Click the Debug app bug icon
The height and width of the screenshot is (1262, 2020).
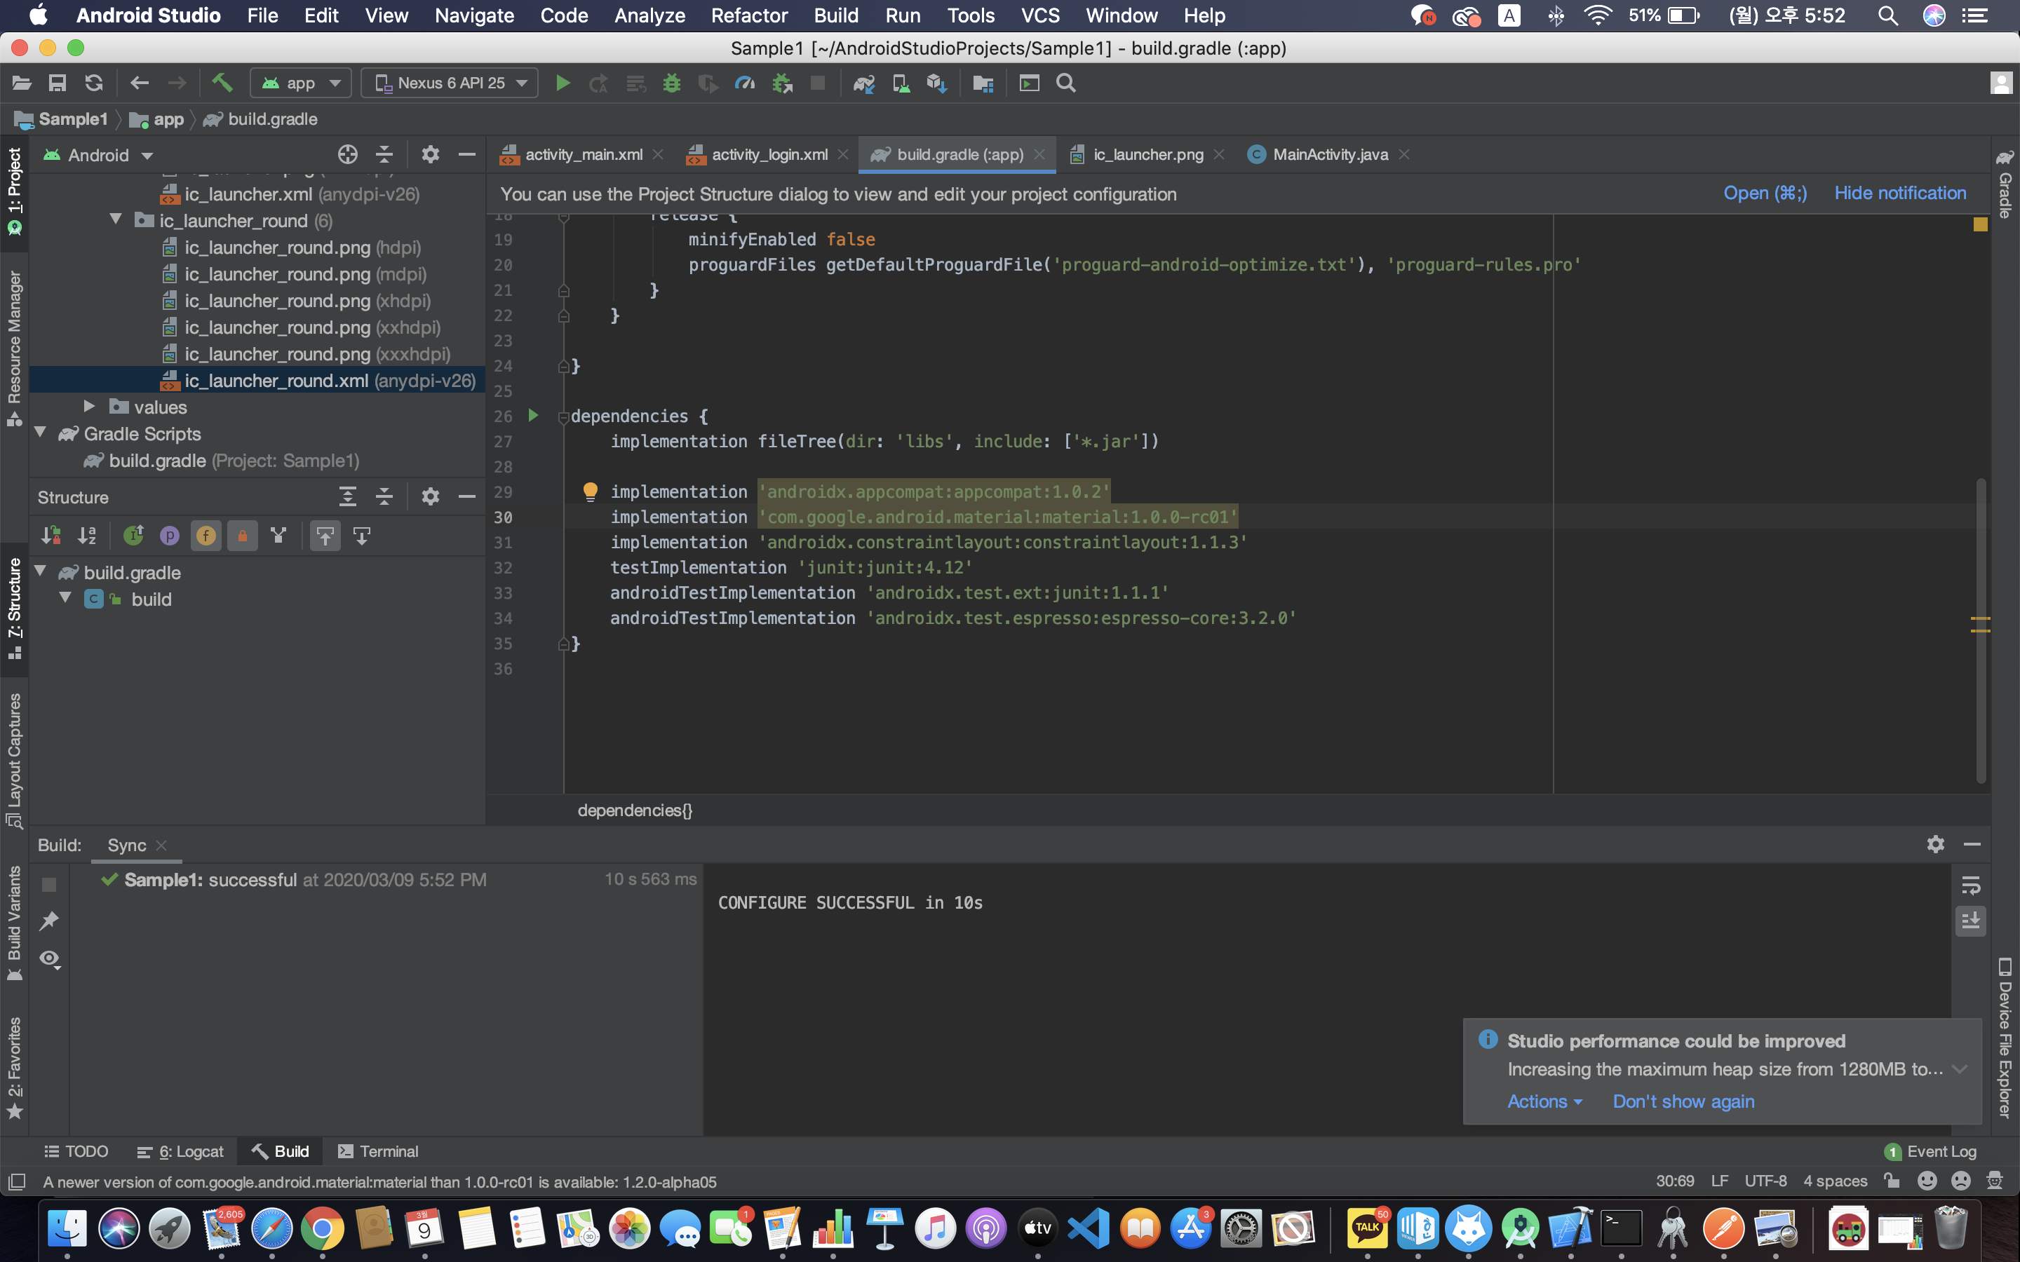pyautogui.click(x=671, y=83)
